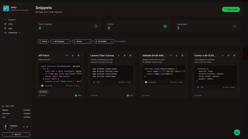The width and height of the screenshot is (248, 139).
Task: Click the Twinded profile avatar
Action: click(6, 127)
